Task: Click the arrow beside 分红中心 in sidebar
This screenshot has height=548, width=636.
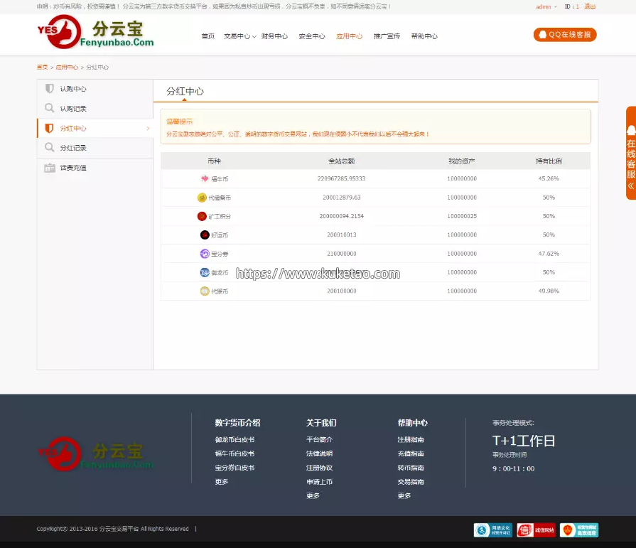Action: (x=148, y=129)
